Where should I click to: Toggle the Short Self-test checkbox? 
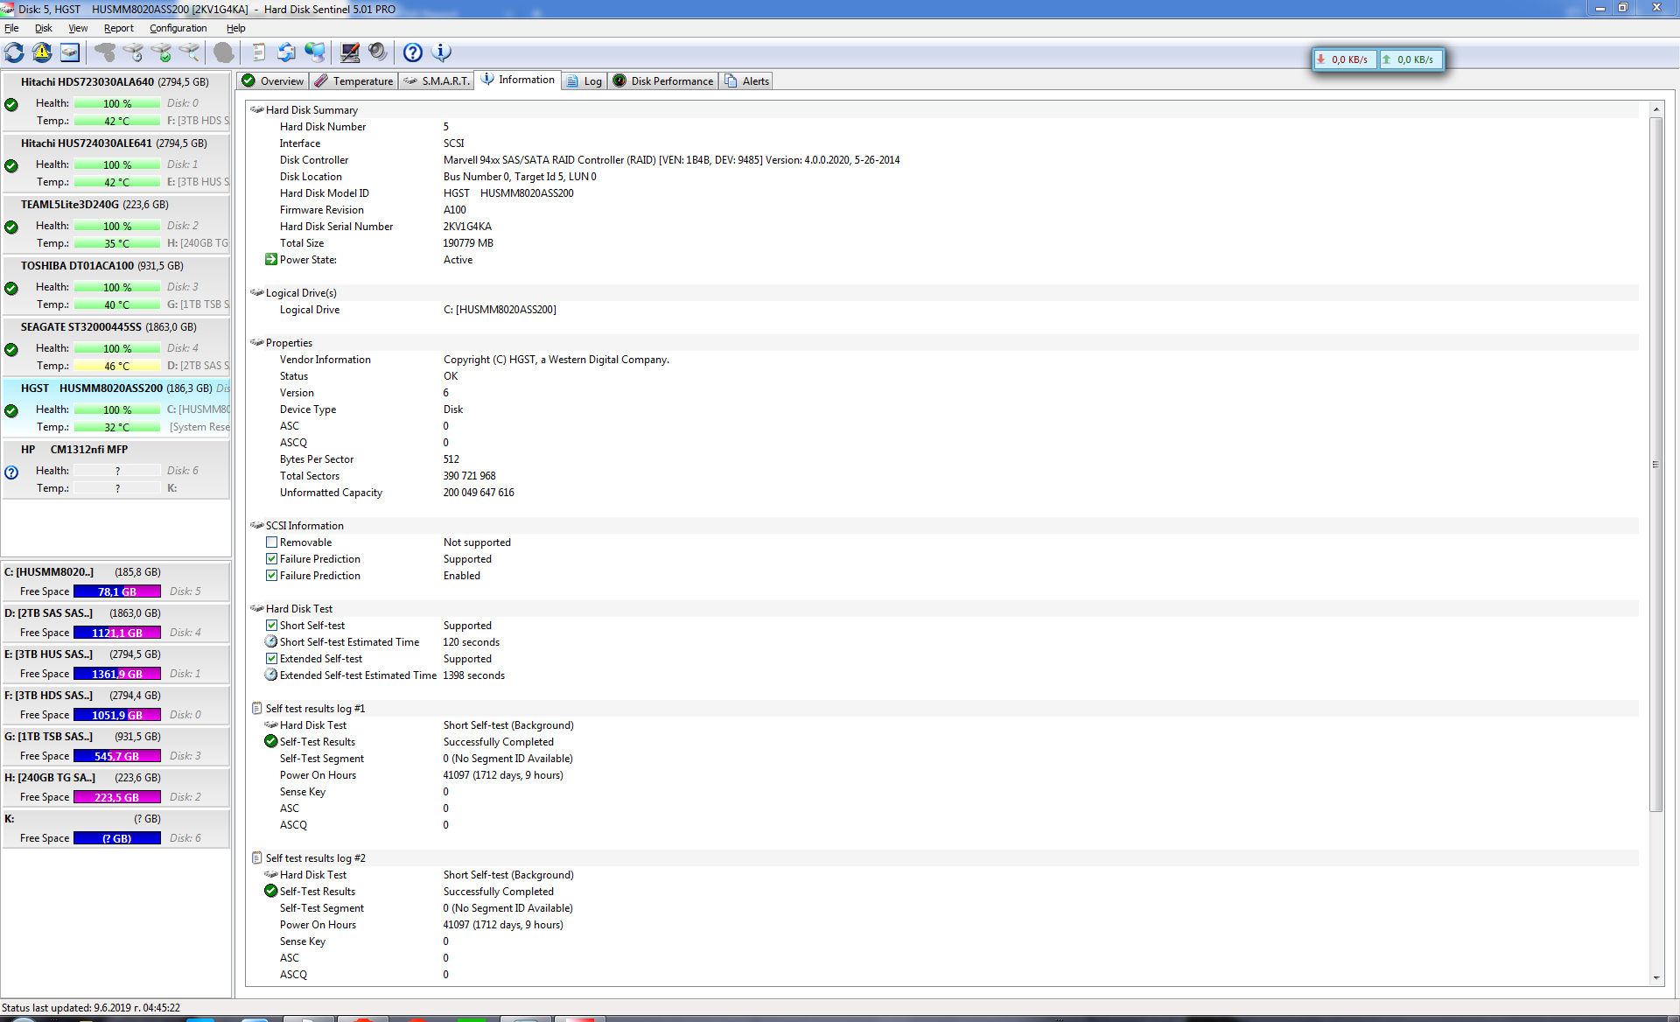[271, 625]
